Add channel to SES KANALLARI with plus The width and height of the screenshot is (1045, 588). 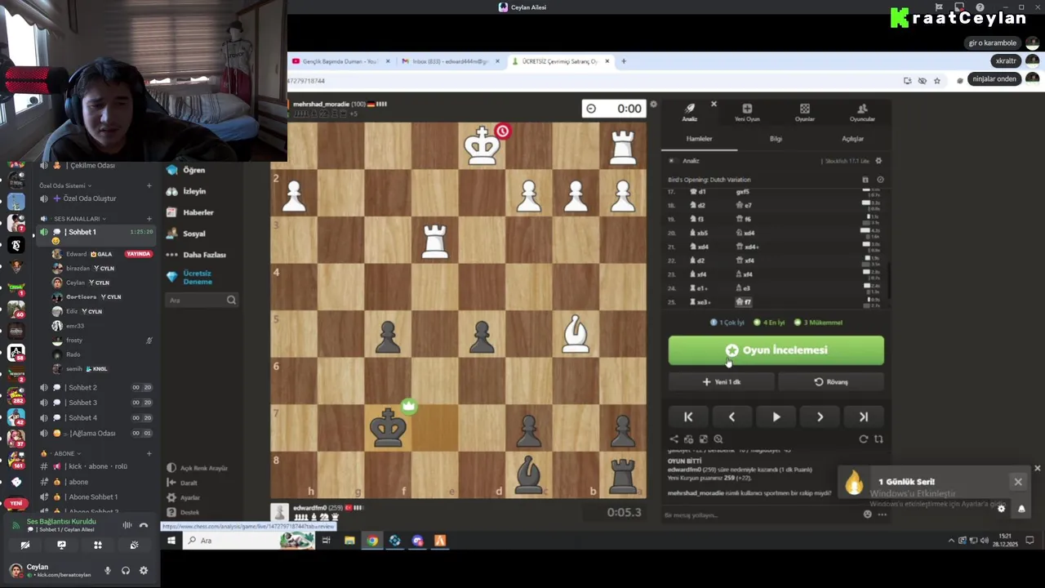[x=149, y=219]
